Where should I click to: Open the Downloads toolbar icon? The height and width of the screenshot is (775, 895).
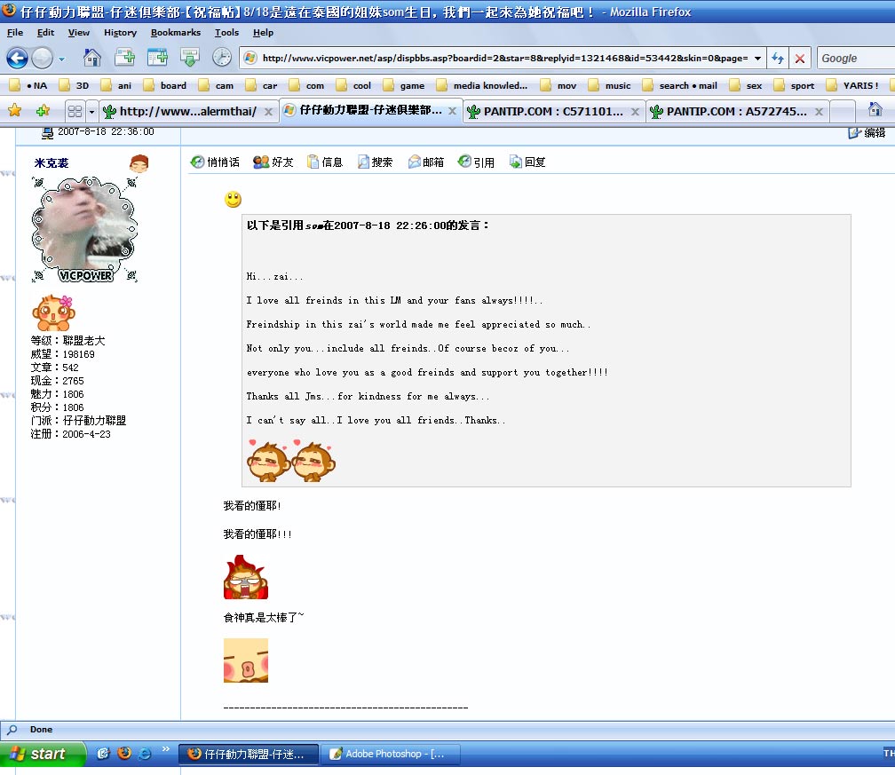pyautogui.click(x=189, y=58)
